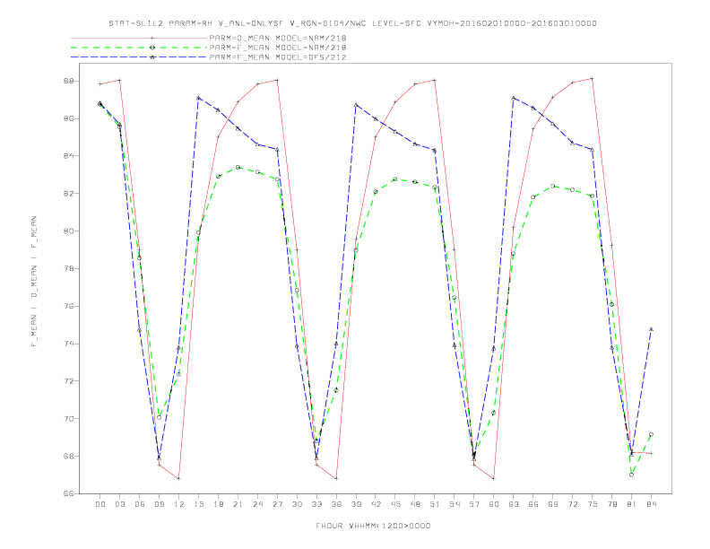Click x-axis forecast hour label 60
The image size is (710, 549).
494,504
